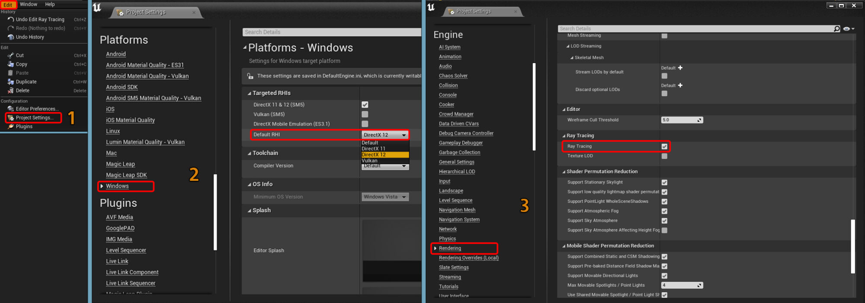Toggle Support Atmospheric Fog checkbox
Viewport: 865px width, 303px height.
tap(664, 211)
